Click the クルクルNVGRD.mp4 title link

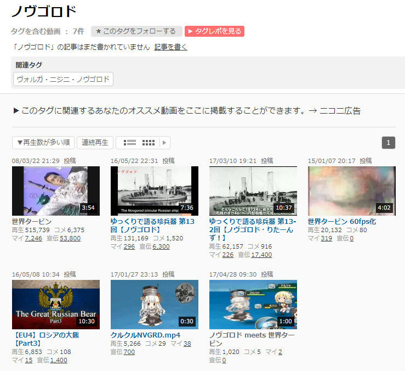(145, 335)
